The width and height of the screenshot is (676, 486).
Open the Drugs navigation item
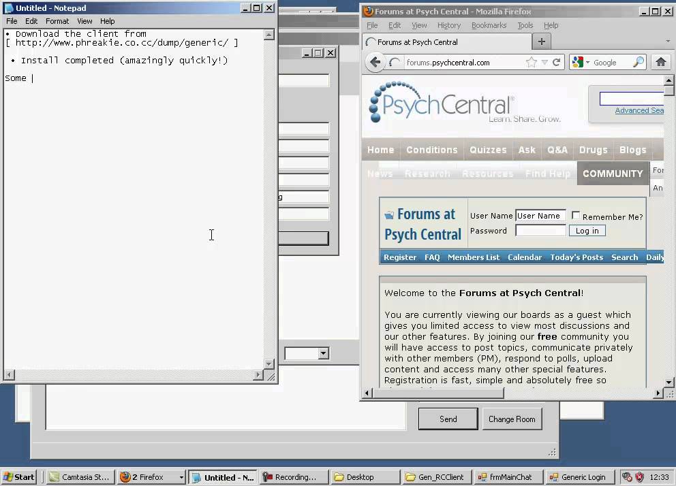(x=594, y=150)
